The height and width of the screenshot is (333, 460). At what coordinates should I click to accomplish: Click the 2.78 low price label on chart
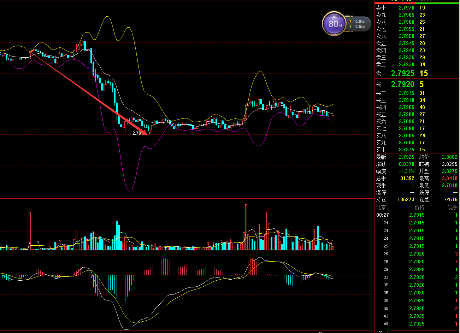[x=137, y=133]
